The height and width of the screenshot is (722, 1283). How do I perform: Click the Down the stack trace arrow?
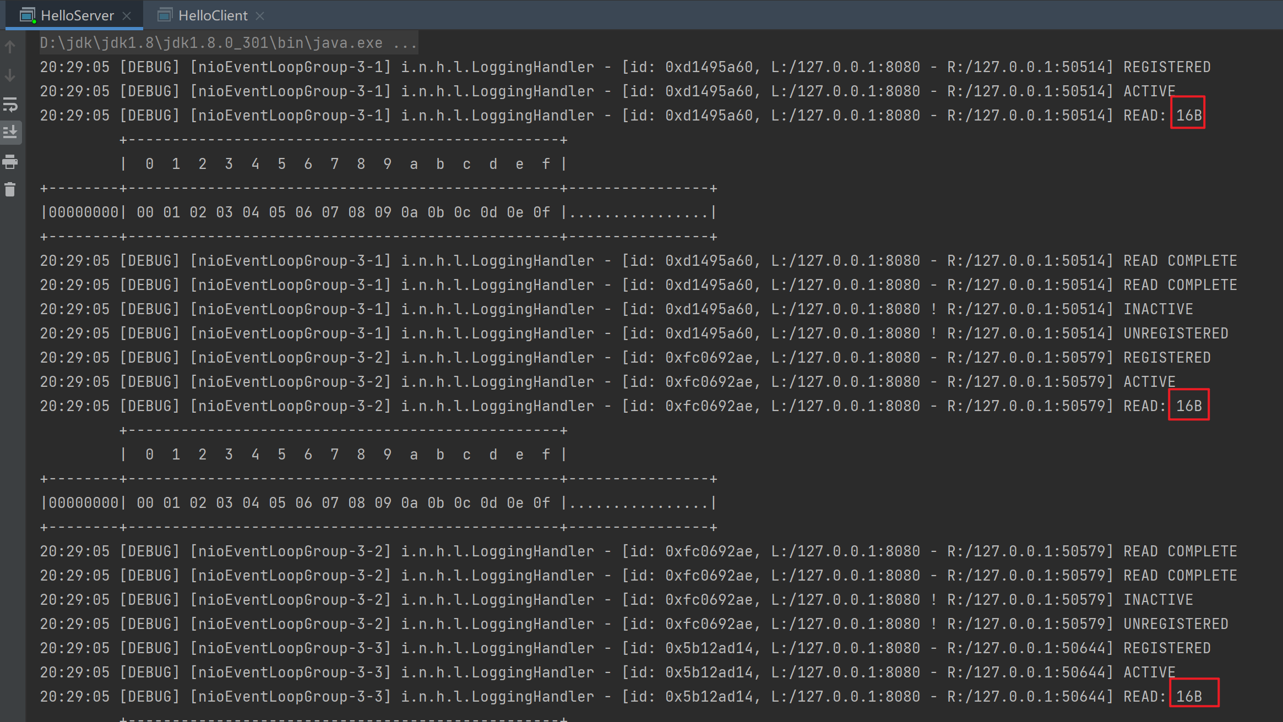(x=10, y=76)
